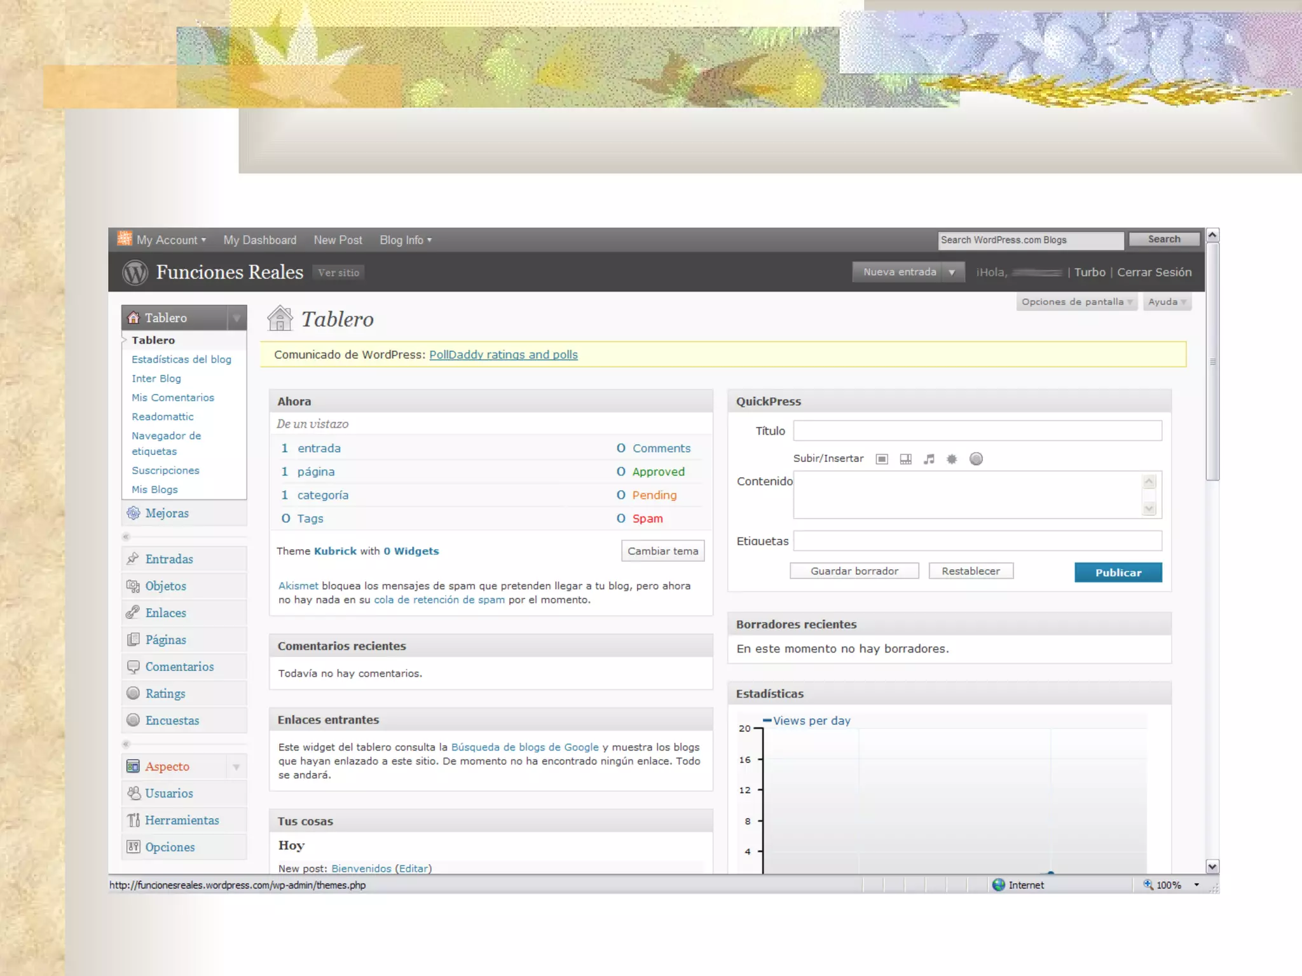The height and width of the screenshot is (976, 1302).
Task: Click the Publicar button
Action: pyautogui.click(x=1118, y=573)
